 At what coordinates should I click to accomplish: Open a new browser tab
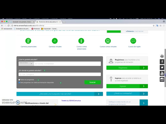click(64, 22)
